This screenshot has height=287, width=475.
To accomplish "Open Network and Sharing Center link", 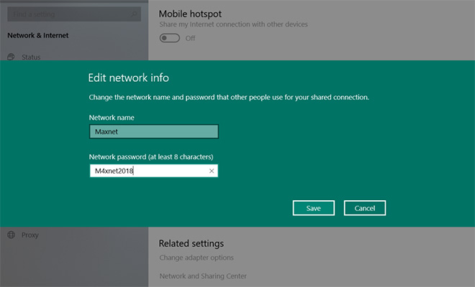I will point(202,276).
